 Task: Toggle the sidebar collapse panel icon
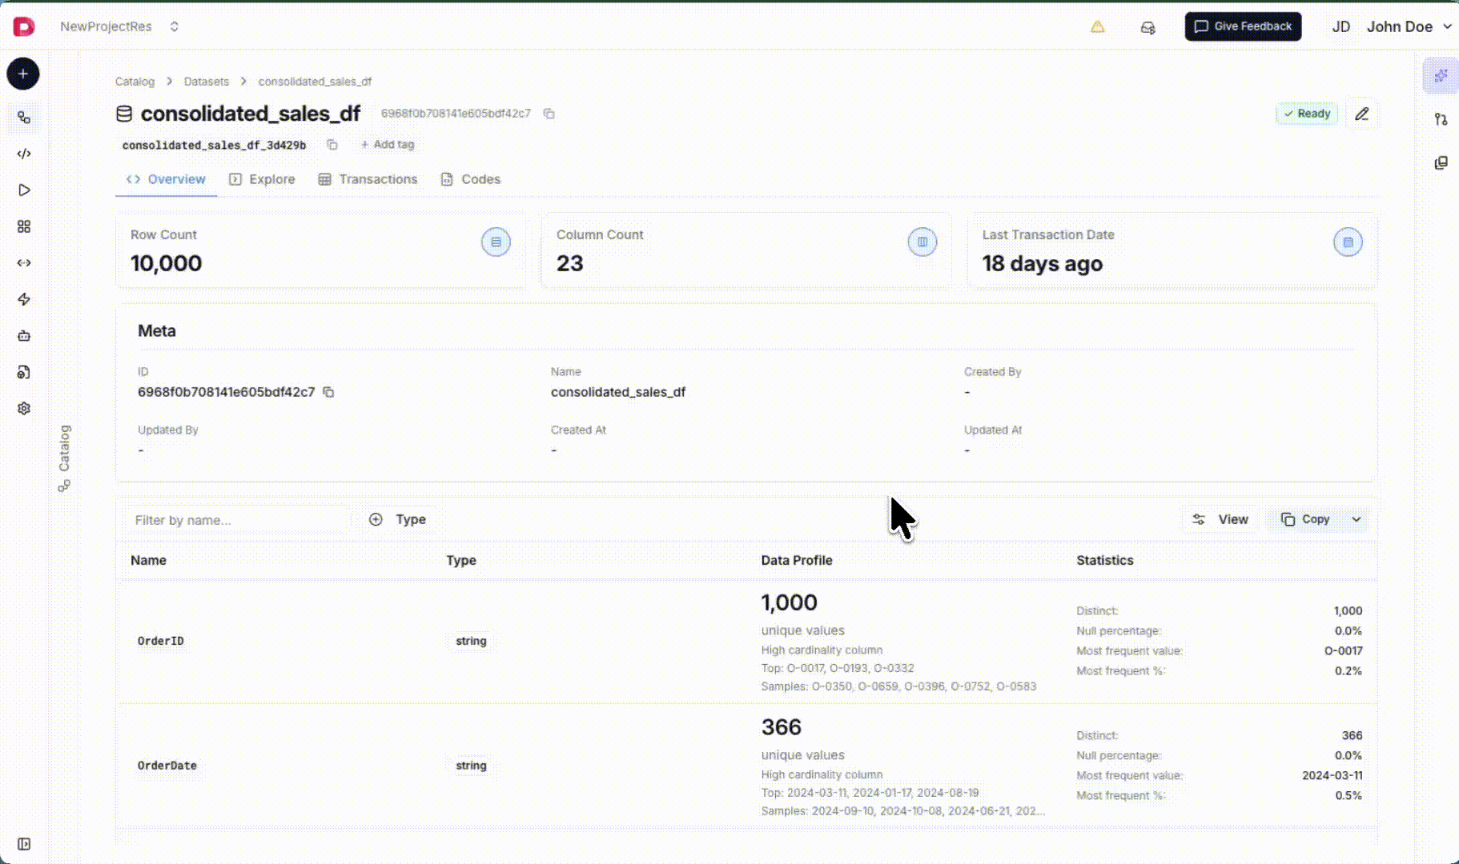click(24, 844)
